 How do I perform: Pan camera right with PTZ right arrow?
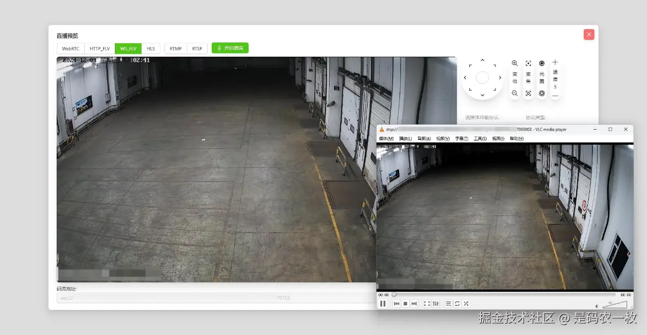click(500, 78)
